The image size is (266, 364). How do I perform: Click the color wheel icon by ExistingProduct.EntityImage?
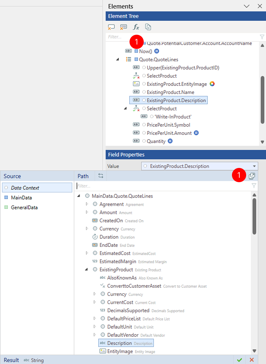(x=212, y=84)
